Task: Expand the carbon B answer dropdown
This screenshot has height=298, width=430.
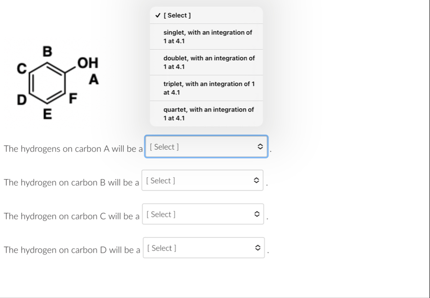Action: pos(203,181)
